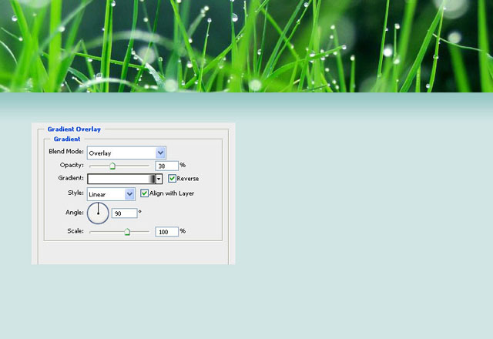This screenshot has height=339, width=493.
Task: Click the Angle dial control
Action: click(98, 213)
